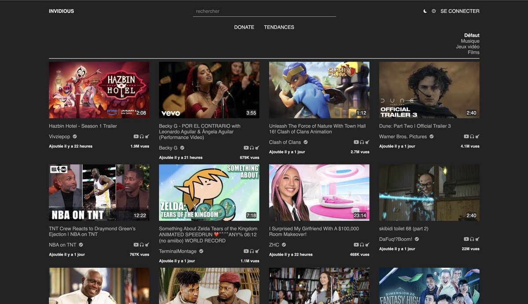Click jet icon beside Warner Bros. Pictures
The height and width of the screenshot is (304, 528).
(477, 137)
